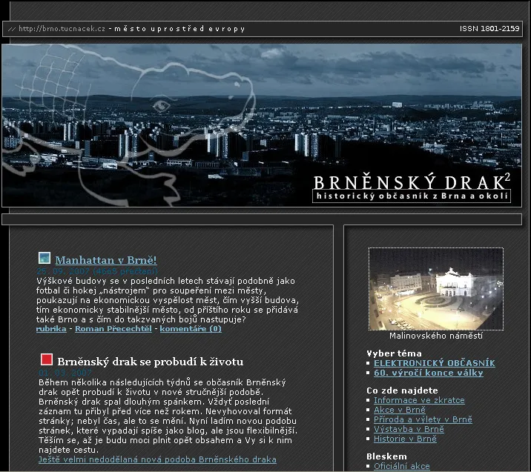
Task: Open the 'rubrika' category link
Action: [51, 328]
